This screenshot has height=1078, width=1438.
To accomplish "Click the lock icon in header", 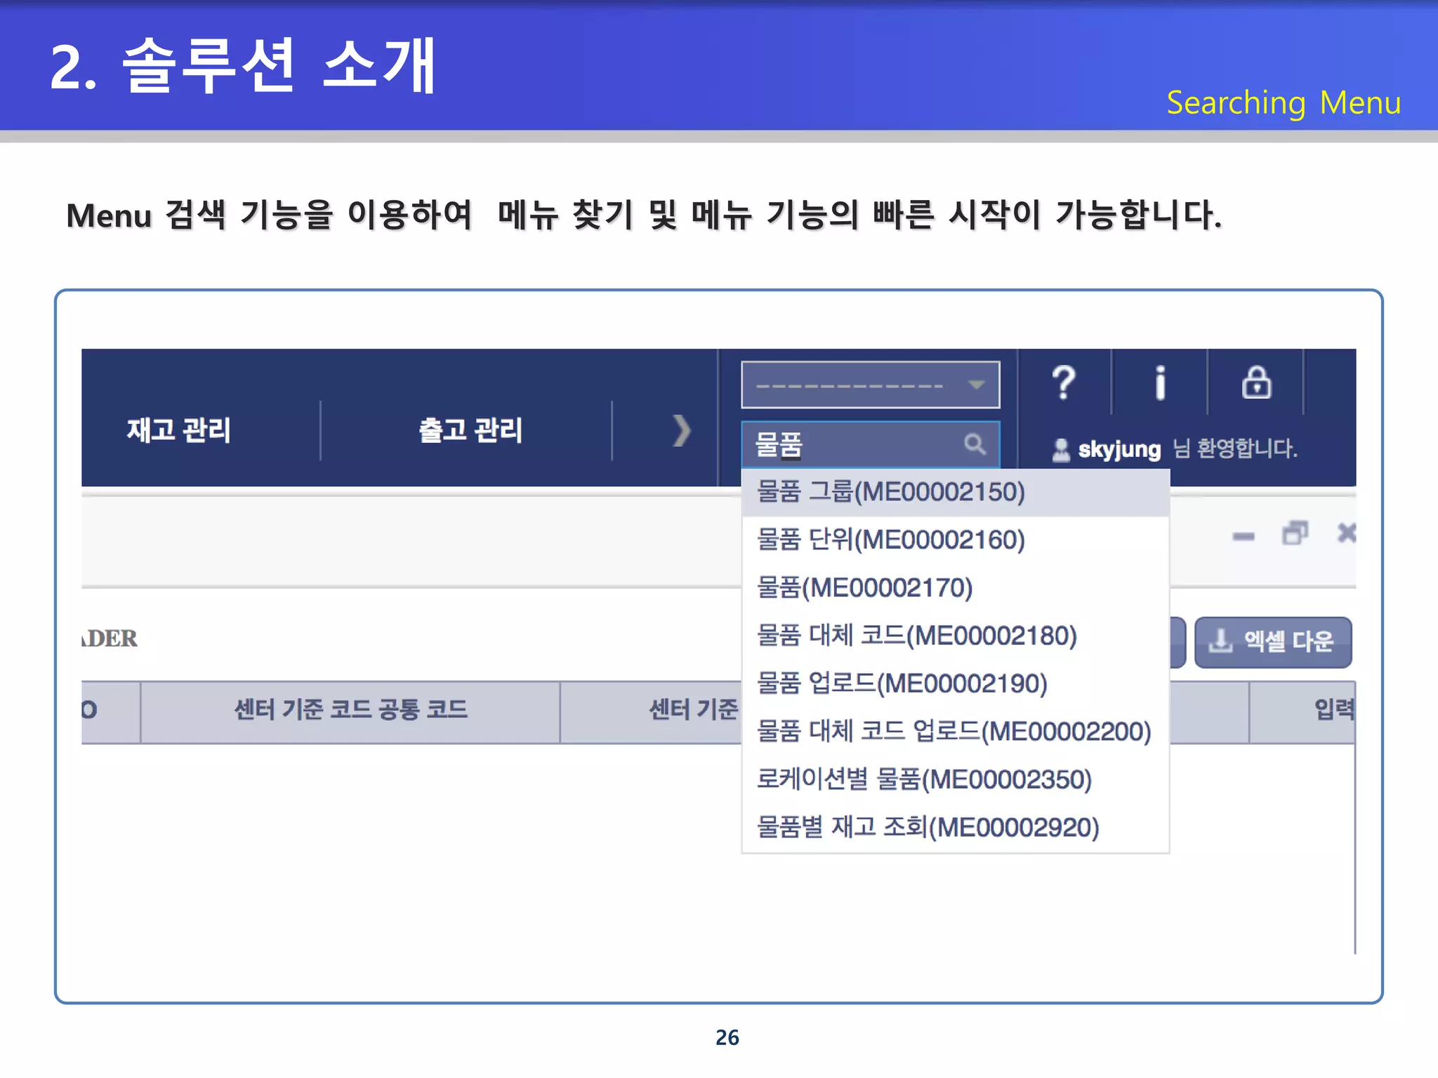I will (1256, 383).
